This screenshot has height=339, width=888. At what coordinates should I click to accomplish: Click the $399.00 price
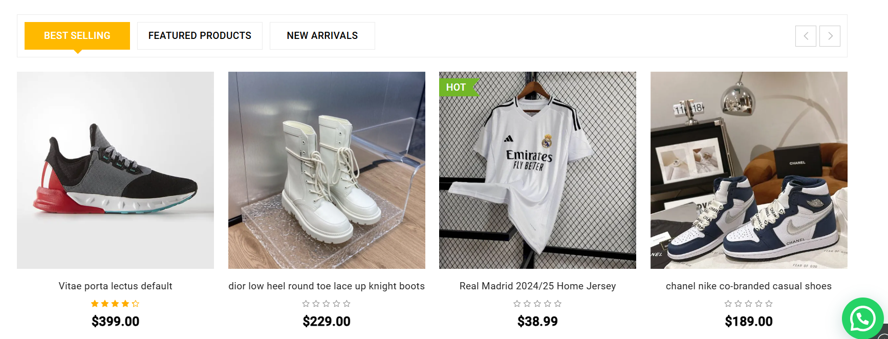point(115,322)
